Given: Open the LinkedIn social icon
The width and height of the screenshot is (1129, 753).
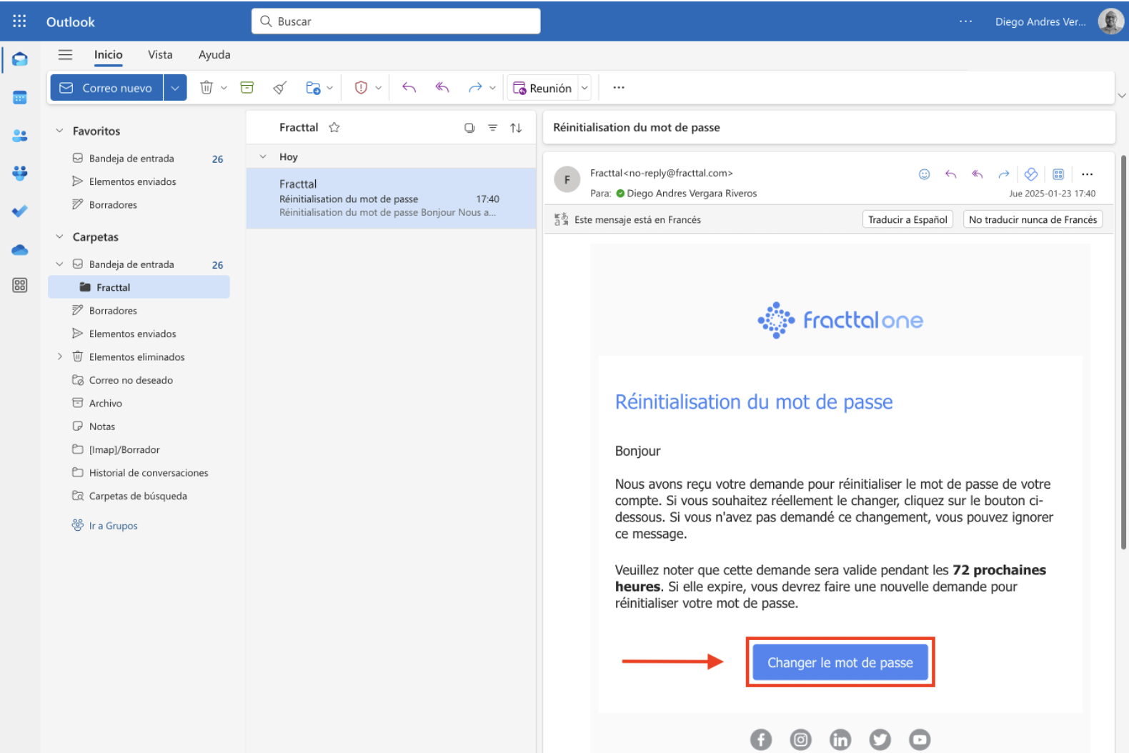Looking at the screenshot, I should (840, 739).
